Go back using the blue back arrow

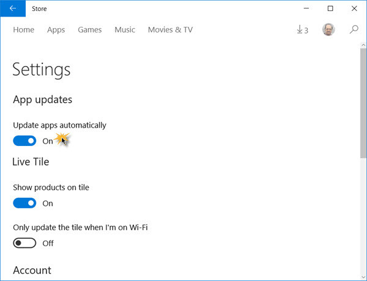point(13,9)
